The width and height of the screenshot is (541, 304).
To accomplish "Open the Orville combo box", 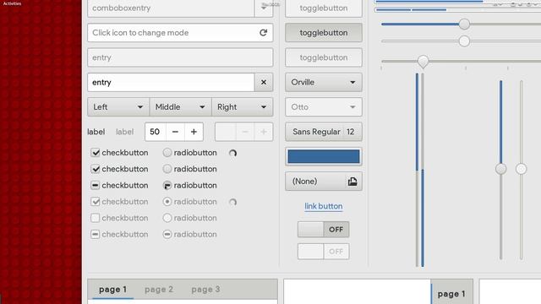I will coord(324,83).
